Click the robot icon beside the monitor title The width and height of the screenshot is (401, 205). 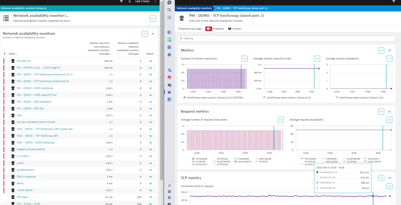pyautogui.click(x=181, y=18)
